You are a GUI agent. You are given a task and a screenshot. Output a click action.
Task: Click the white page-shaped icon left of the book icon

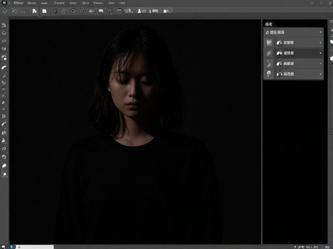pos(34,11)
